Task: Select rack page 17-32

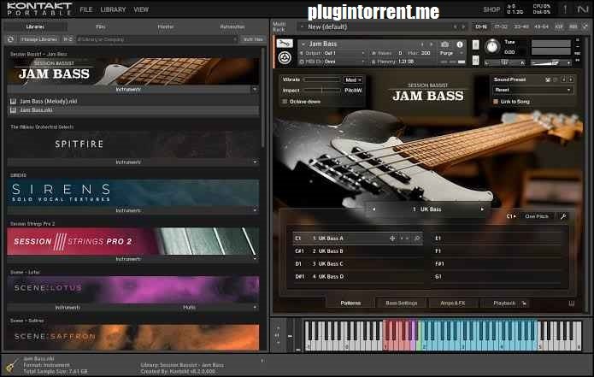Action: (x=501, y=27)
